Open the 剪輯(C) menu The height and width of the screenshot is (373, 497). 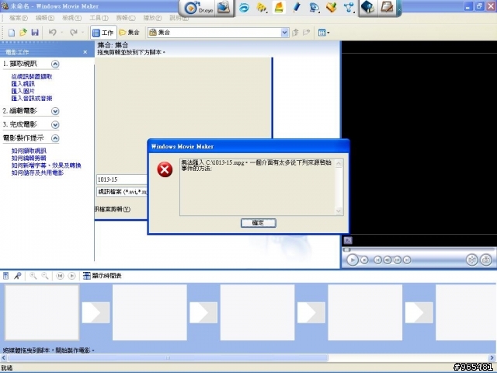pos(126,18)
